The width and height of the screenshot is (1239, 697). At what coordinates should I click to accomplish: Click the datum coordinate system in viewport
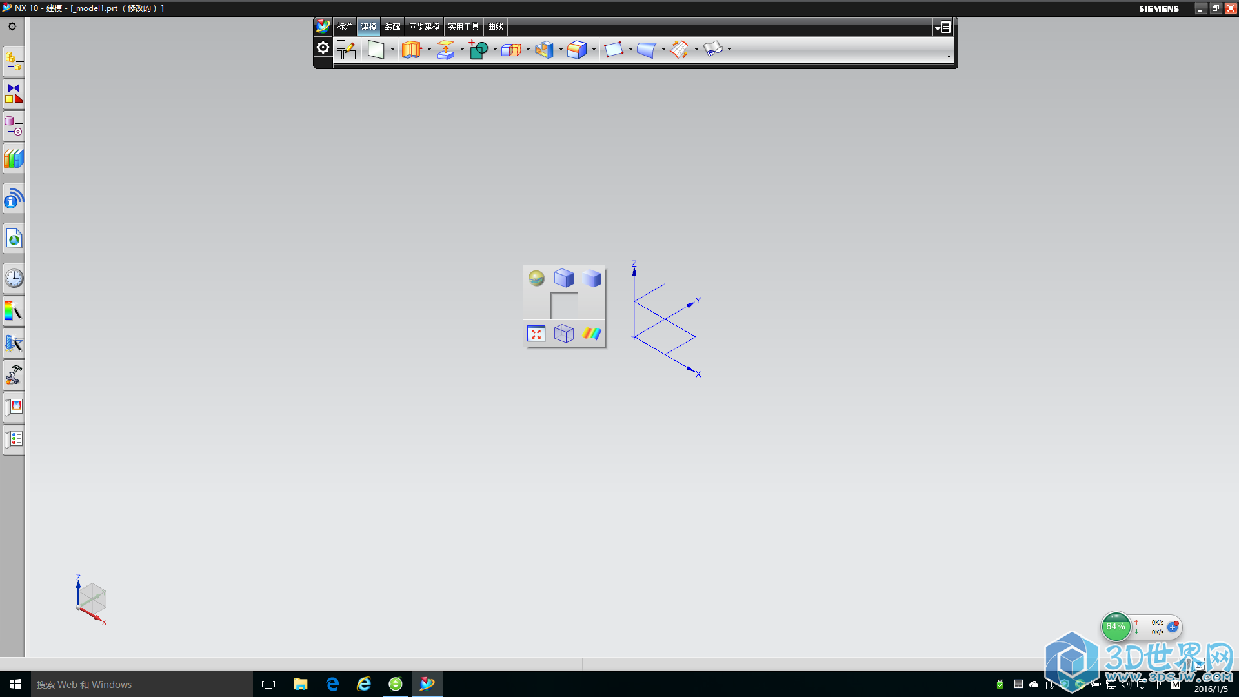(665, 319)
